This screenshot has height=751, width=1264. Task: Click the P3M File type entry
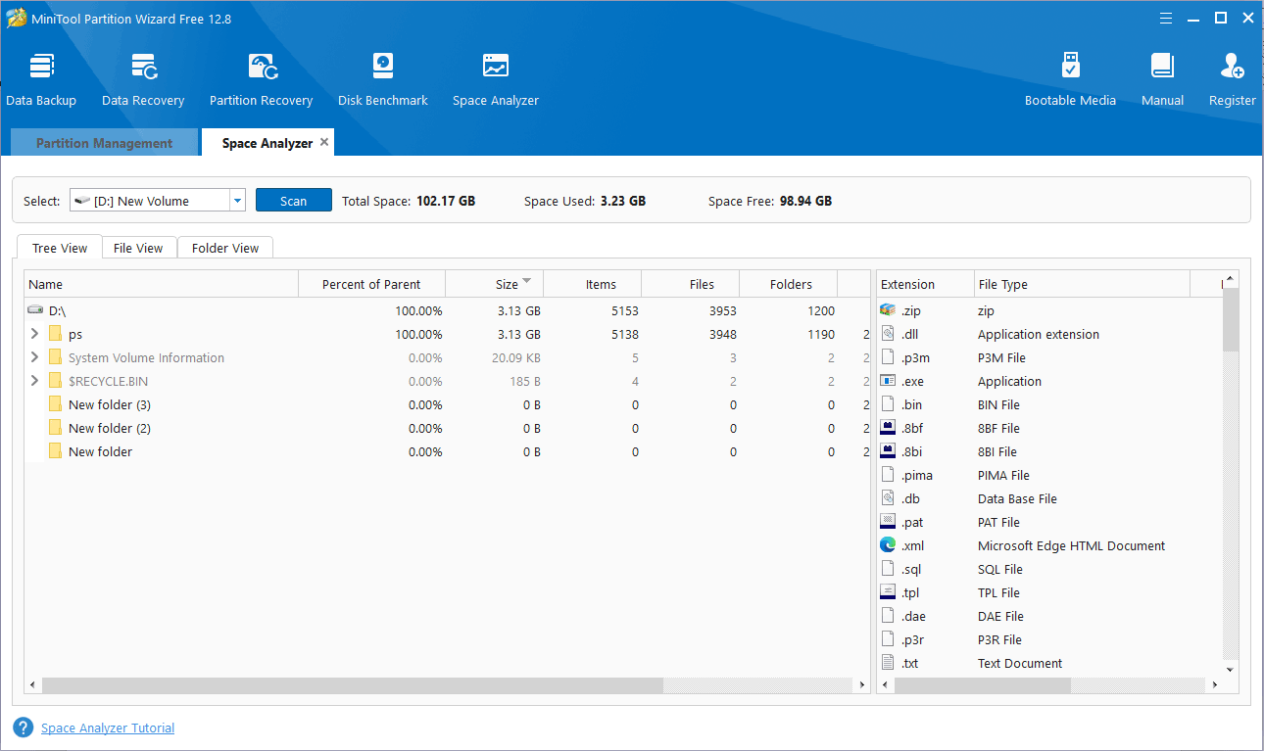(x=1001, y=357)
